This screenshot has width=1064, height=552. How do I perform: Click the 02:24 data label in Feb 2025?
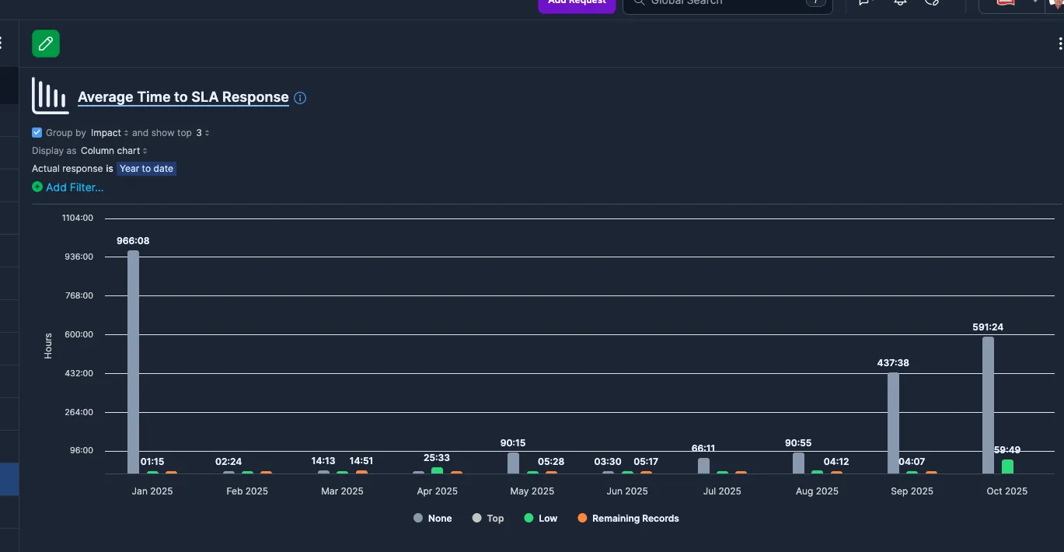point(228,462)
